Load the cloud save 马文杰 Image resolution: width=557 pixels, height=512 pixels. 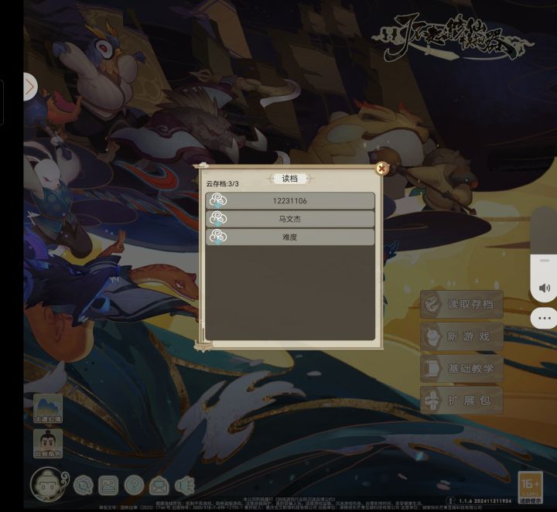click(290, 219)
